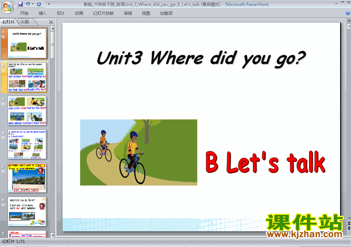Screen dimensions: 351x247
Task: Select the 幻灯片 pane tab
Action: coord(9,22)
